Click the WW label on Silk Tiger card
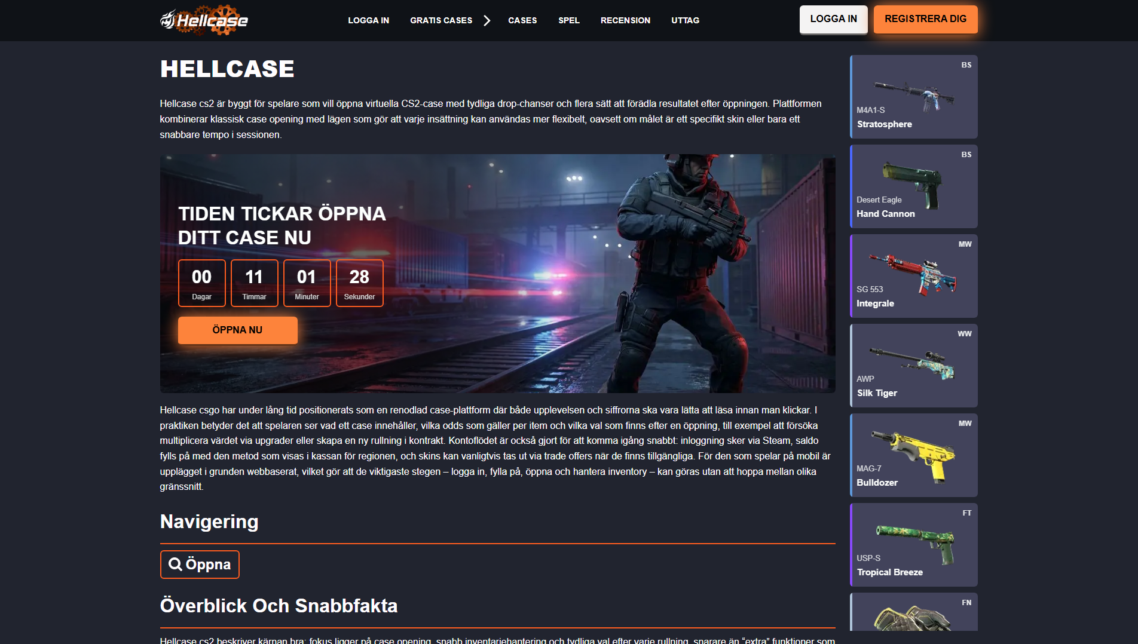Image resolution: width=1138 pixels, height=644 pixels. [x=965, y=334]
